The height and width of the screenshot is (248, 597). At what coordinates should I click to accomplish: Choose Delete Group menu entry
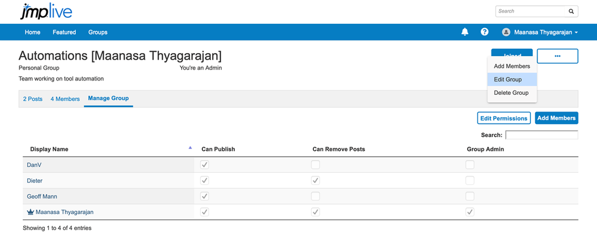[x=511, y=93]
